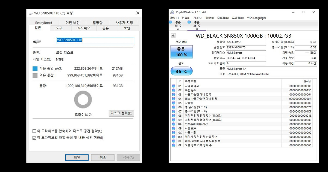This screenshot has height=172, width=328.
Task: Click status circle for 03 사용 가능한 예비 영역
Action: point(173,95)
